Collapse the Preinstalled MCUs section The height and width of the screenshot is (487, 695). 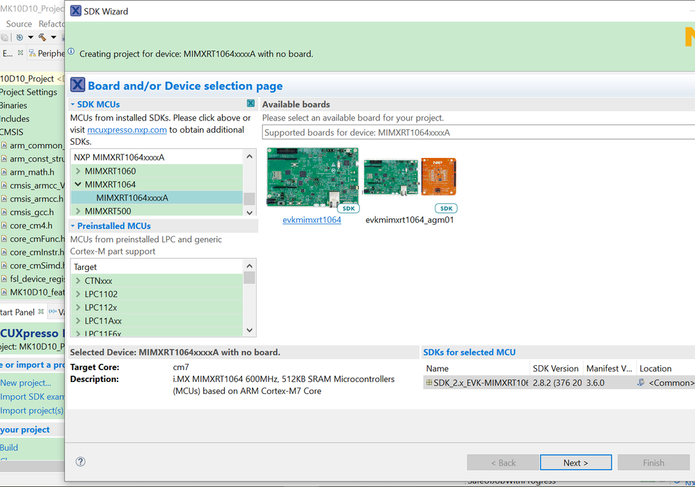pos(72,226)
